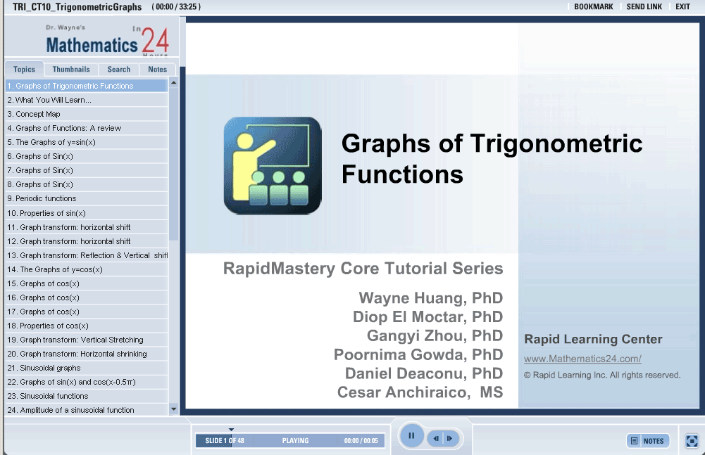Image resolution: width=705 pixels, height=455 pixels.
Task: Select topic 4. Graphs of Functions: A review
Action: point(87,128)
